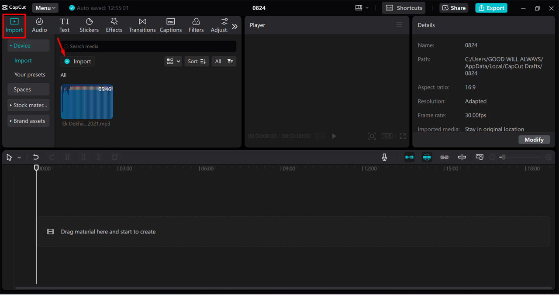Click the Delete left icon
This screenshot has width=559, height=295.
(x=83, y=157)
